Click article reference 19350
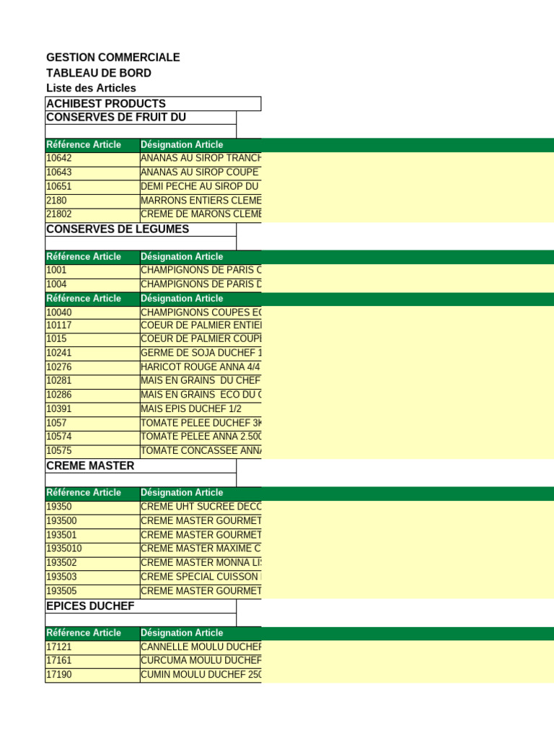The height and width of the screenshot is (739, 554). [x=92, y=507]
